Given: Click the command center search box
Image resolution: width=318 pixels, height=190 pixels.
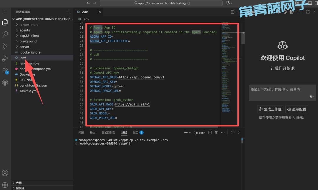Looking at the screenshot, I should (x=161, y=3).
